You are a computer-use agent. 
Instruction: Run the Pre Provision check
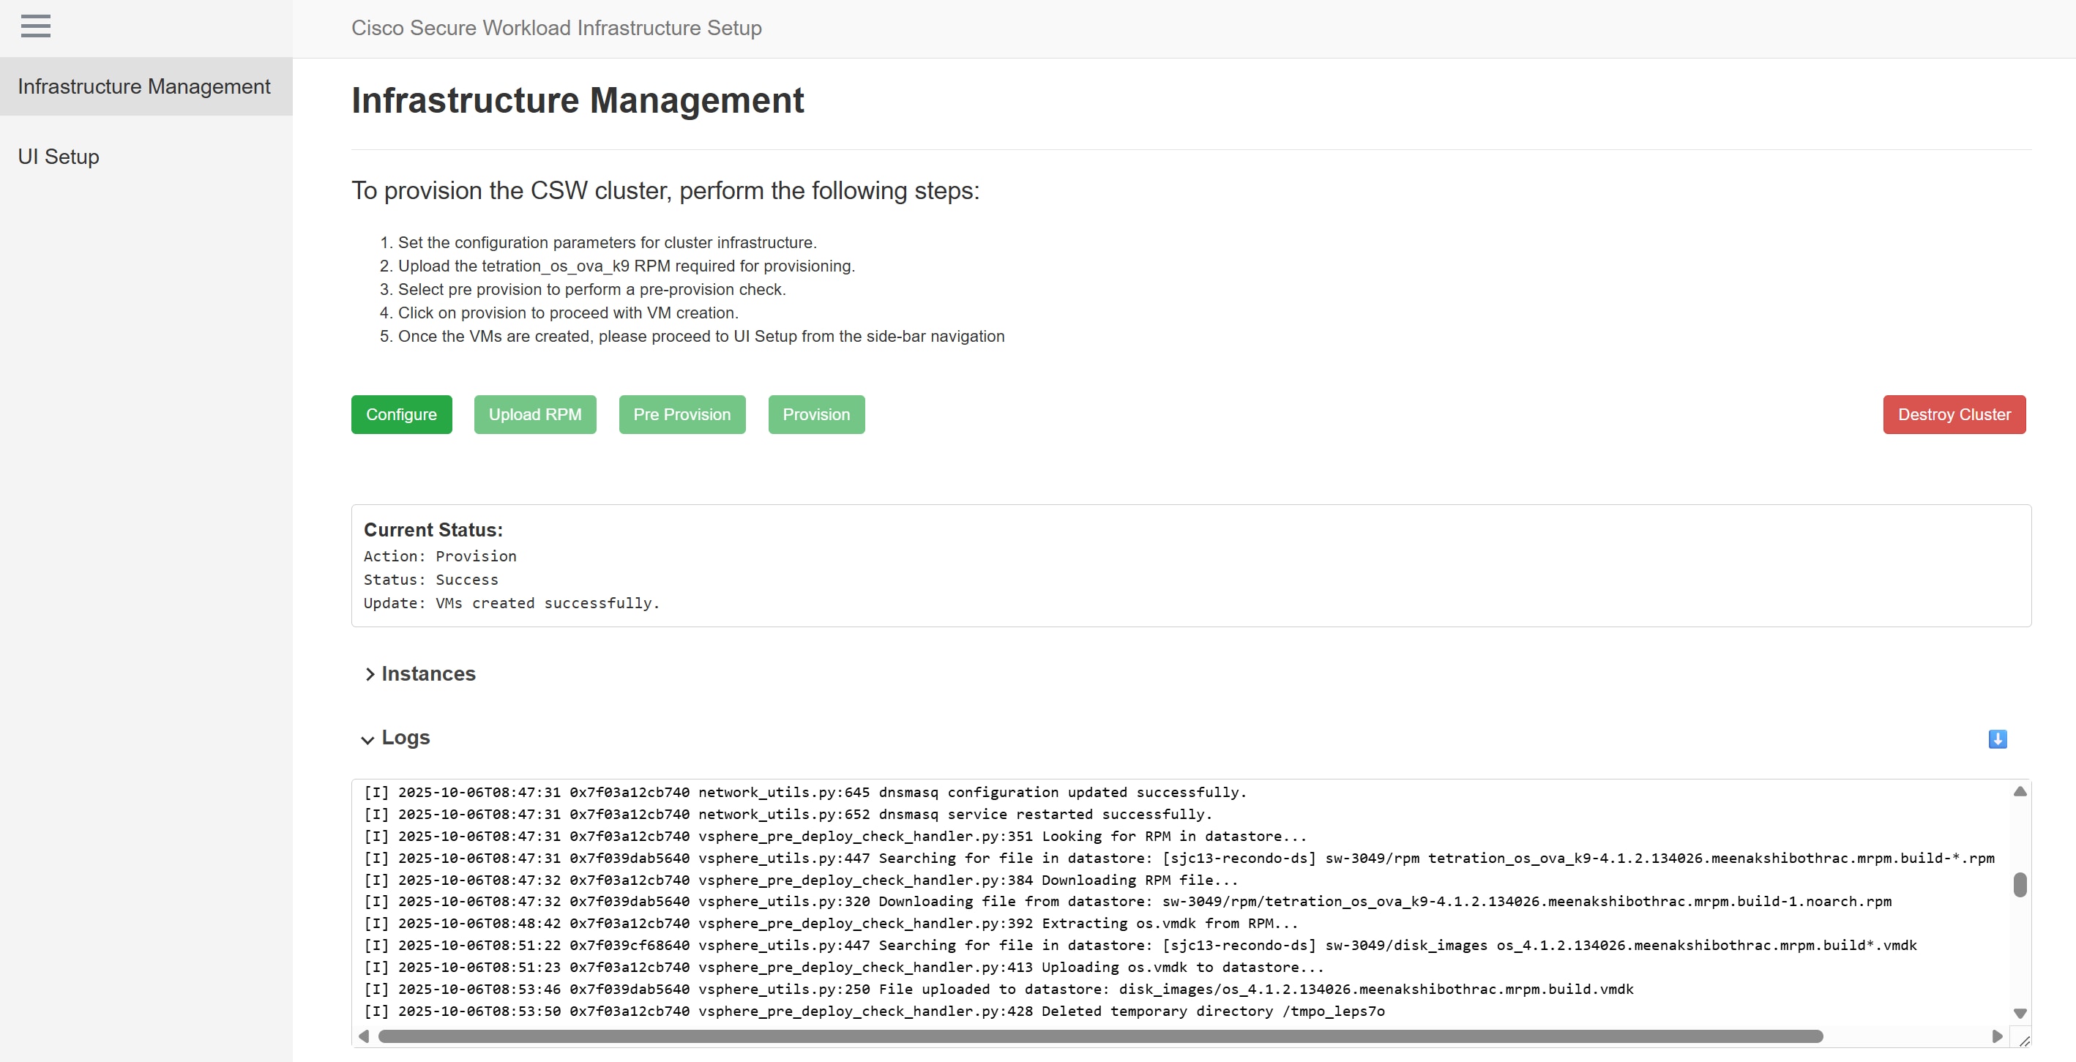click(682, 414)
